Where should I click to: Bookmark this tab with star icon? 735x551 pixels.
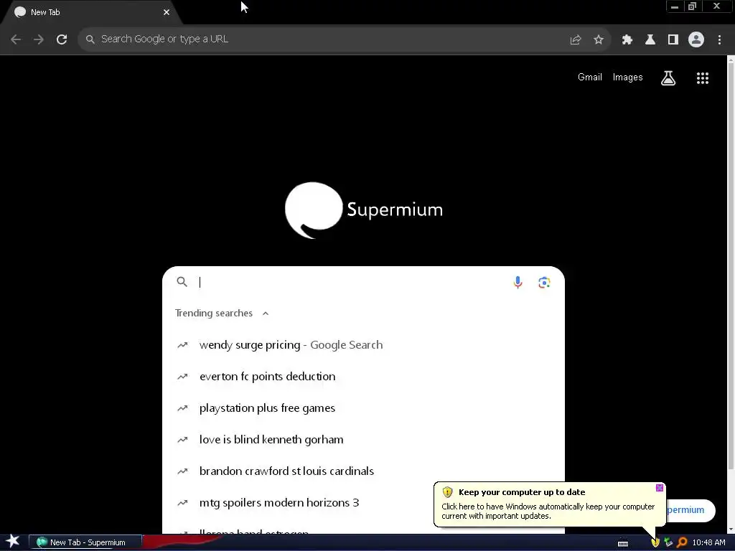click(598, 40)
